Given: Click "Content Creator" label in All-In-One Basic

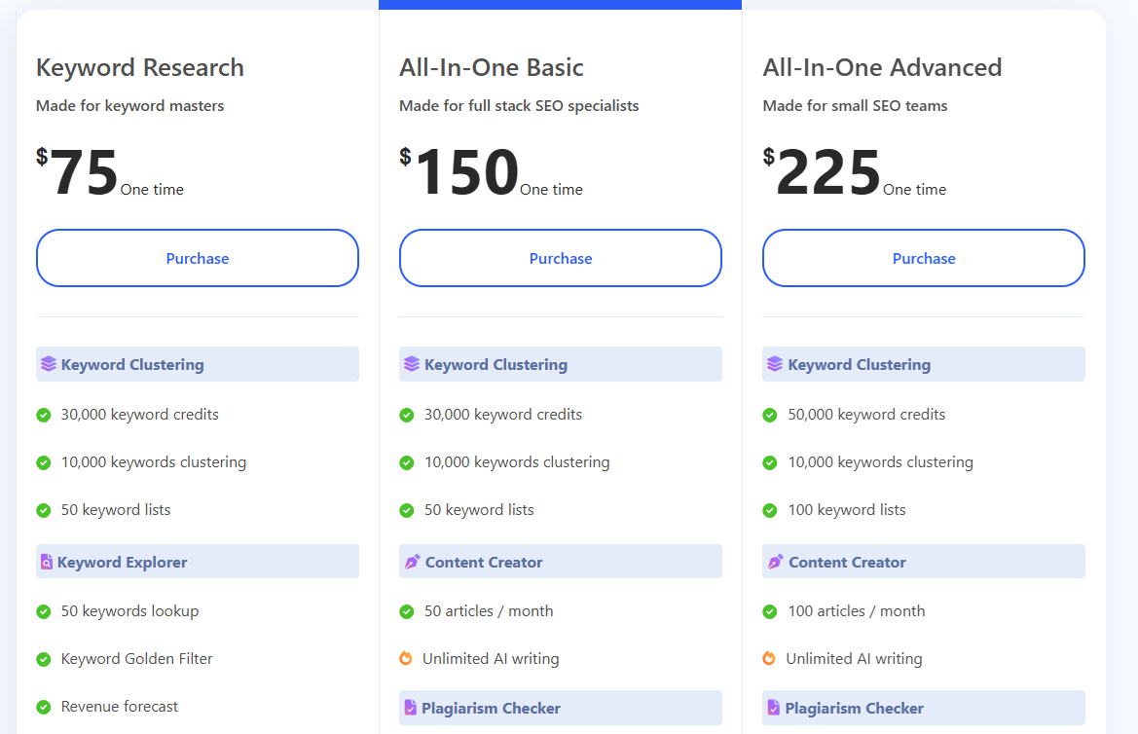Looking at the screenshot, I should (x=484, y=562).
